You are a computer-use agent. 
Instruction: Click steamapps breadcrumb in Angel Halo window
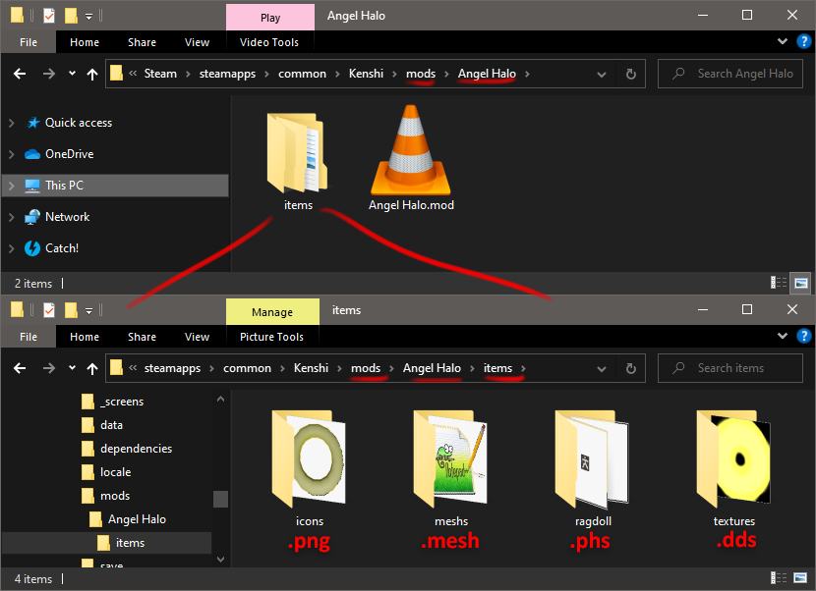(227, 74)
